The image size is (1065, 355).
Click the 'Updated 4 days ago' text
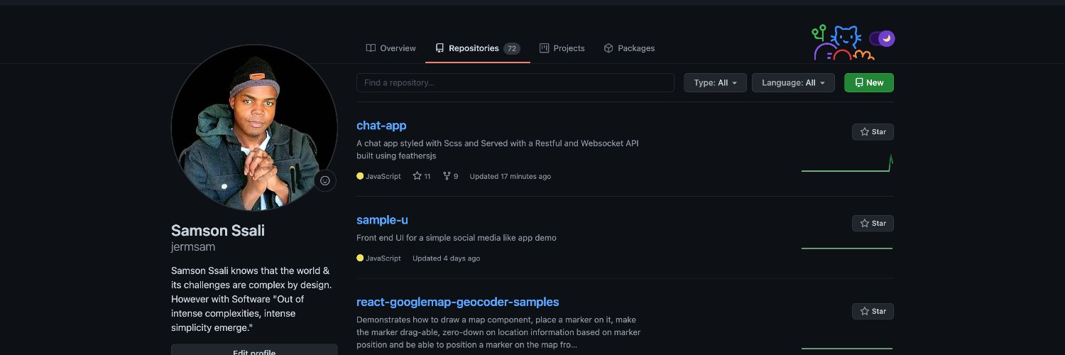click(x=446, y=258)
